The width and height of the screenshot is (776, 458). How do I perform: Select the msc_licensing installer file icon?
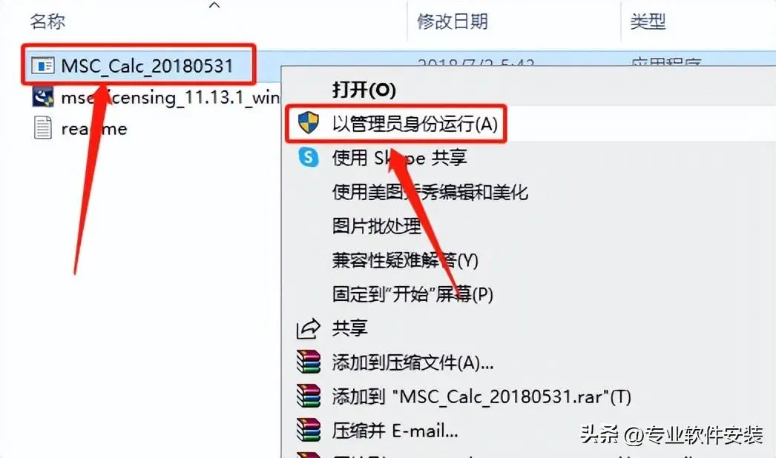click(42, 97)
